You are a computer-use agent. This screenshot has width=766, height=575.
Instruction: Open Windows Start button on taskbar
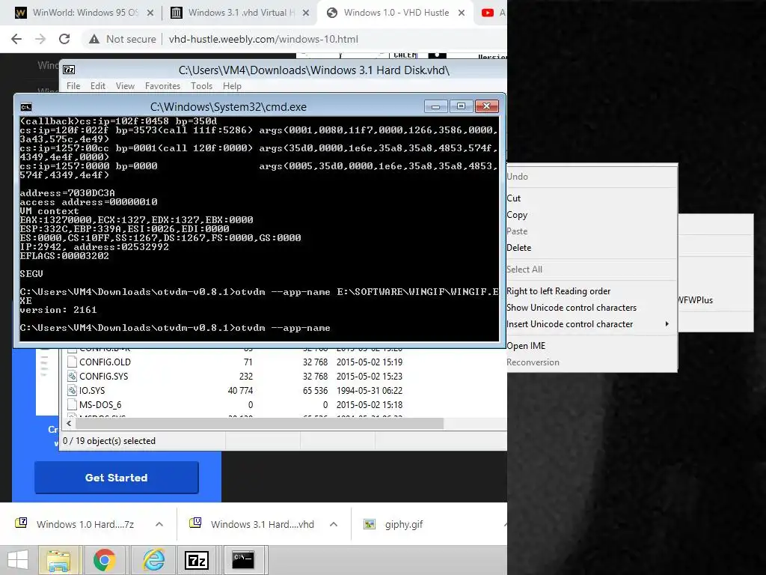coord(18,560)
